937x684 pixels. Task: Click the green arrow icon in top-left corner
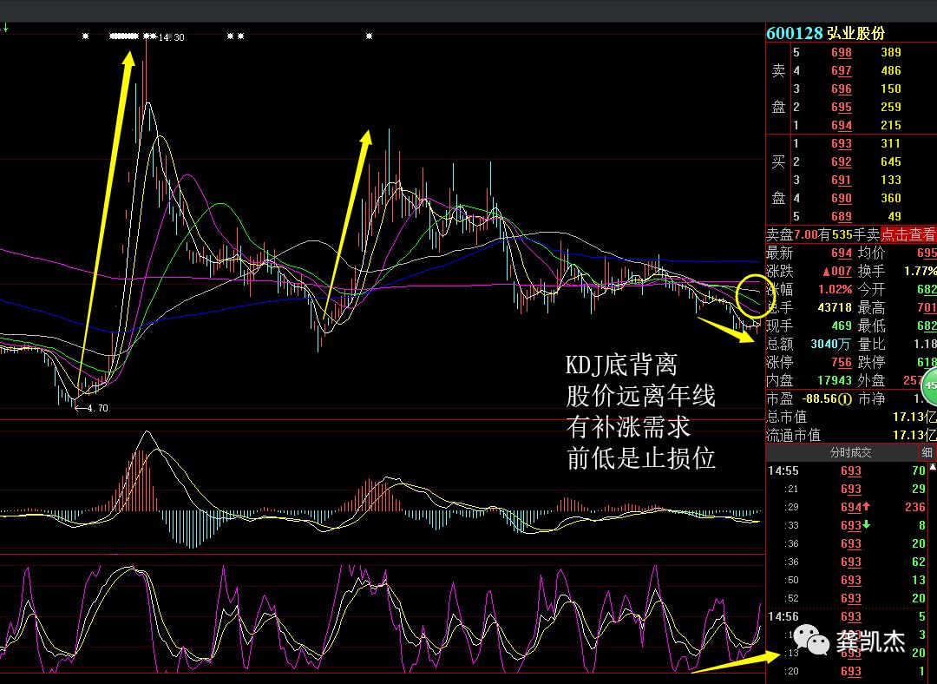point(5,26)
